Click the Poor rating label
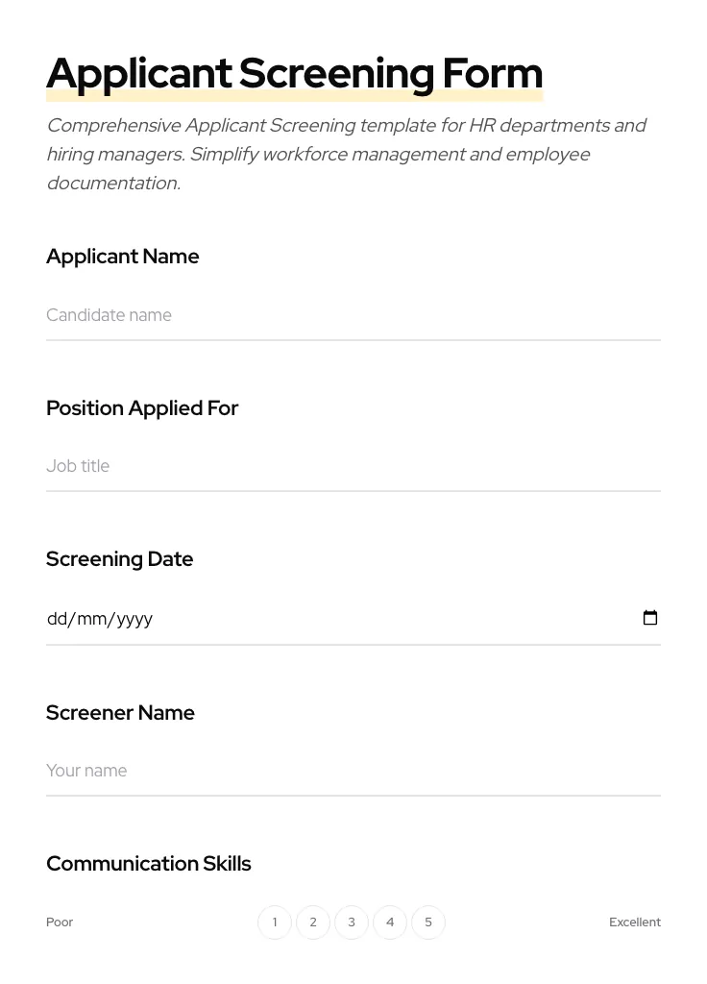The image size is (707, 984). [x=60, y=922]
